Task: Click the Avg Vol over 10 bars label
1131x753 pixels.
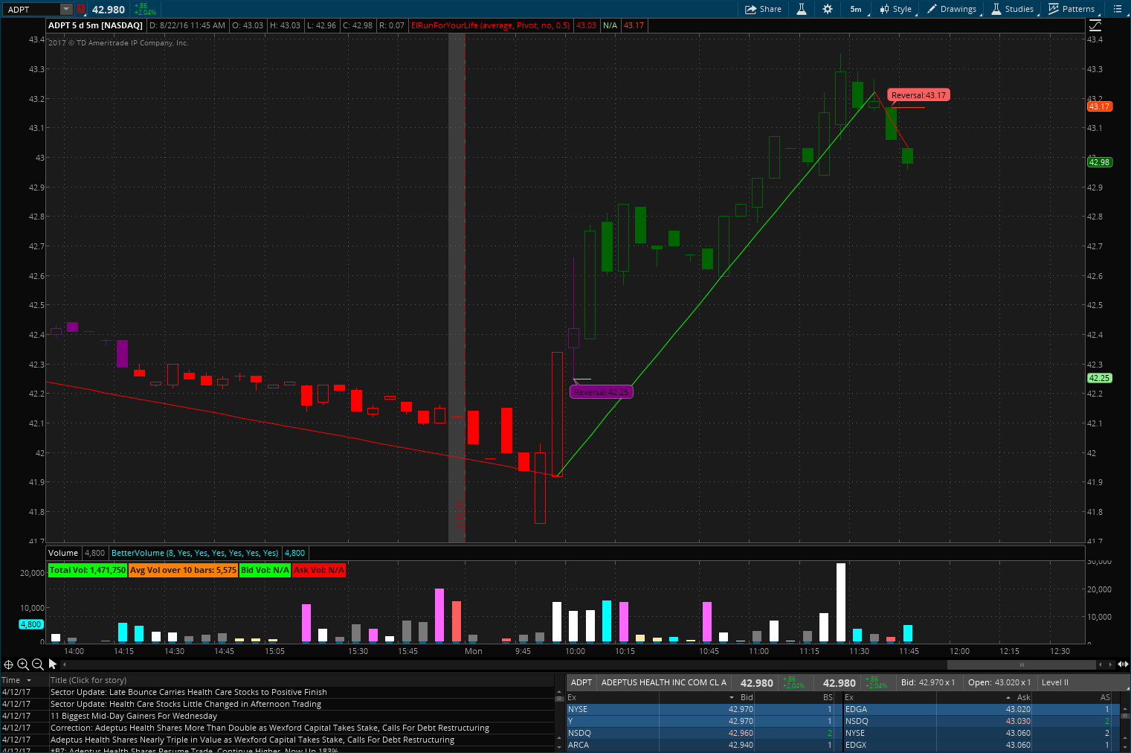Action: tap(183, 570)
